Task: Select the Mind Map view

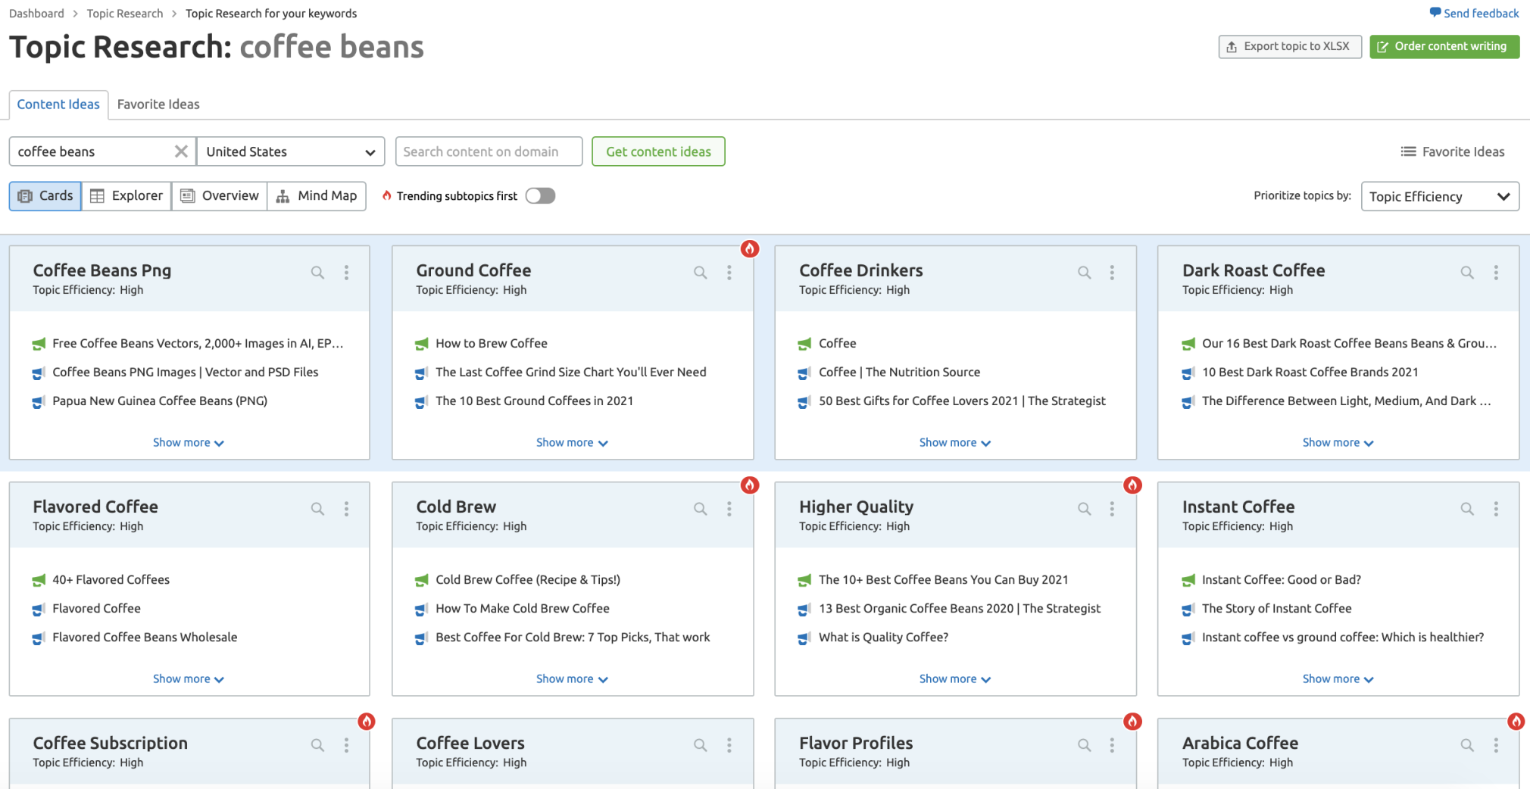Action: [x=317, y=196]
